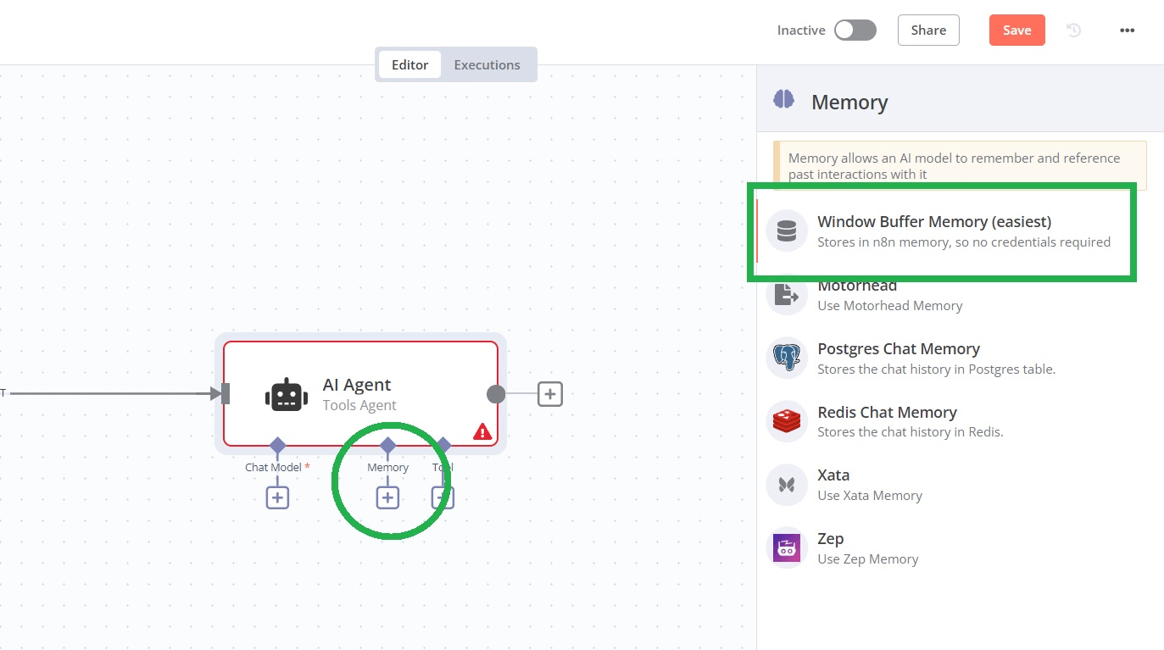Click 'Use Motorhead Memory' description

(x=890, y=306)
